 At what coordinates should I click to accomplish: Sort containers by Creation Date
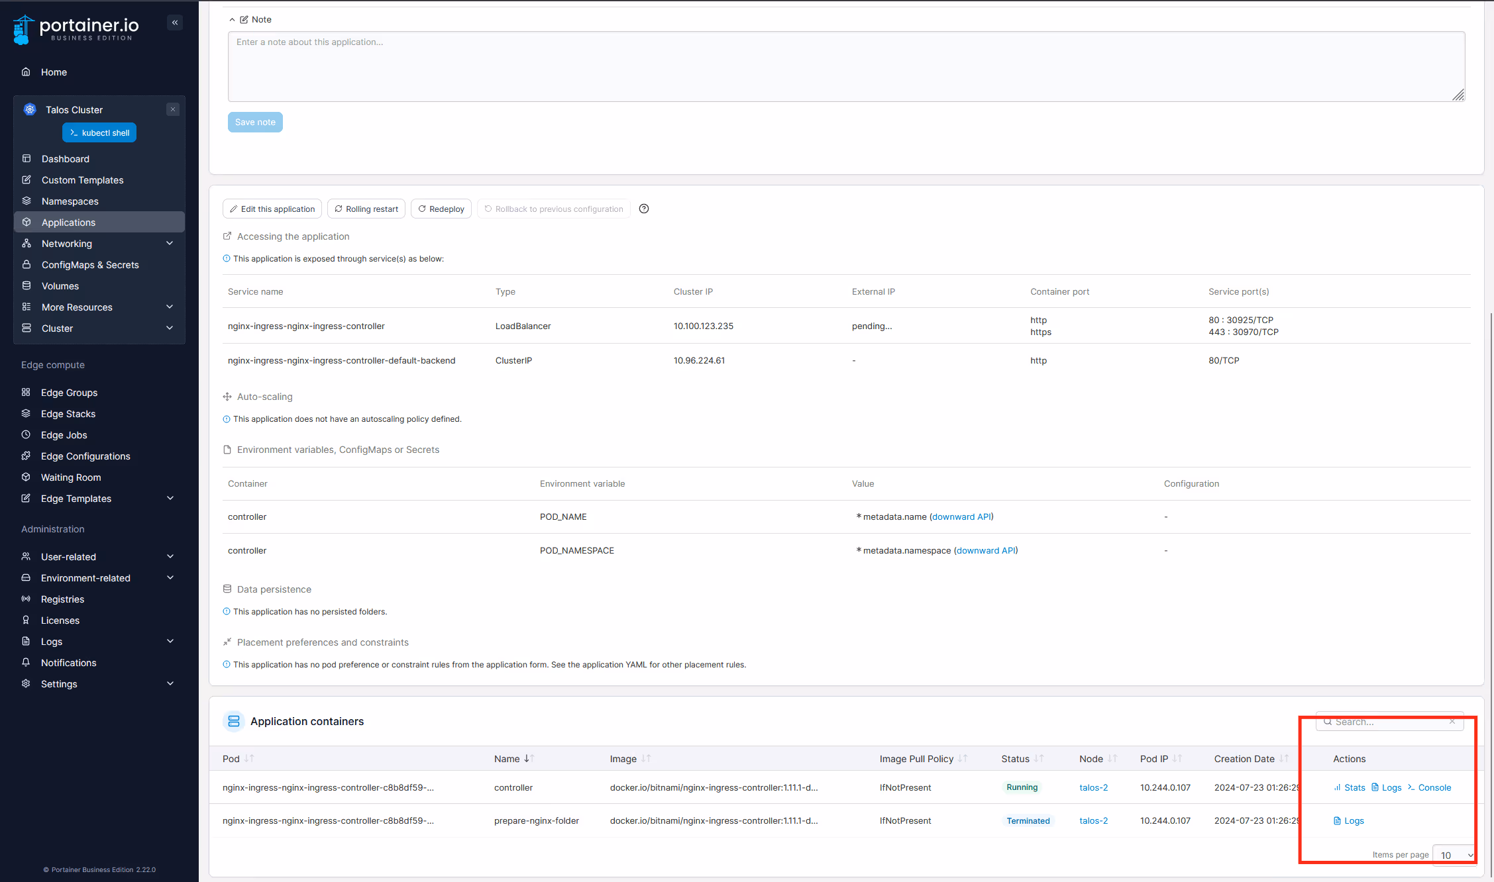pos(1252,759)
